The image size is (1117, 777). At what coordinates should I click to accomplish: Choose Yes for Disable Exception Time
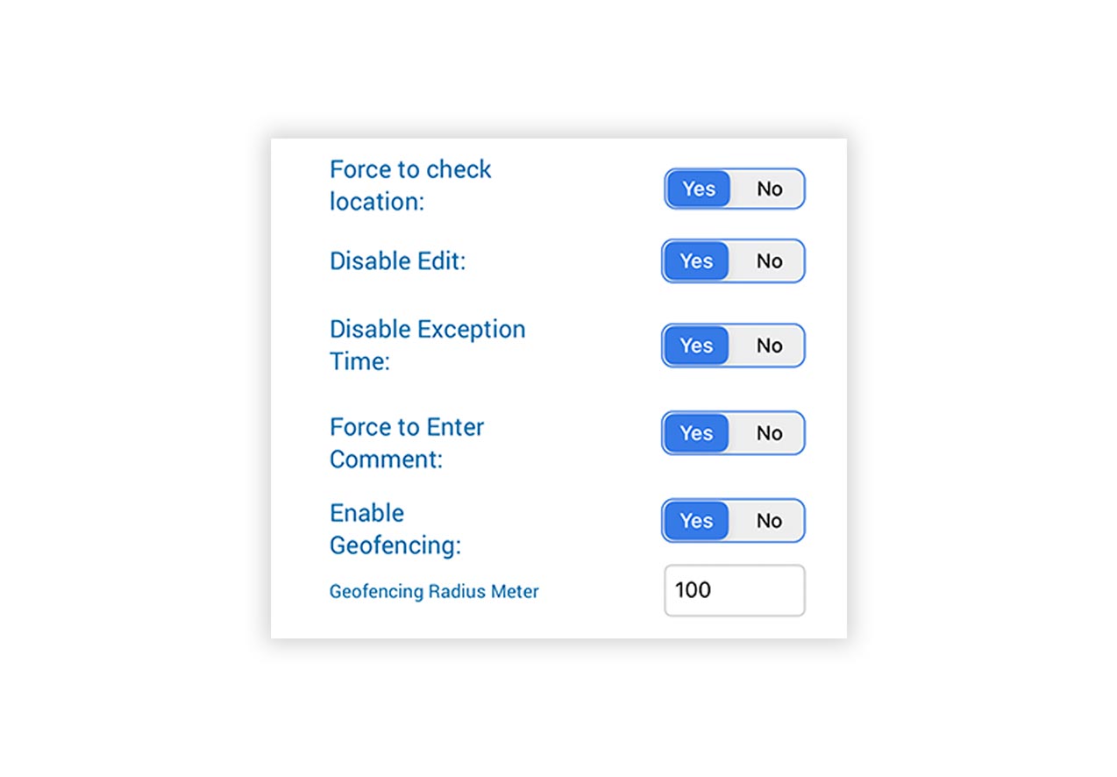coord(696,346)
